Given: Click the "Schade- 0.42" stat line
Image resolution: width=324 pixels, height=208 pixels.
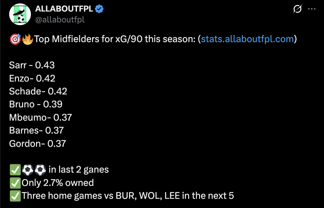Looking at the screenshot, I should pos(38,91).
